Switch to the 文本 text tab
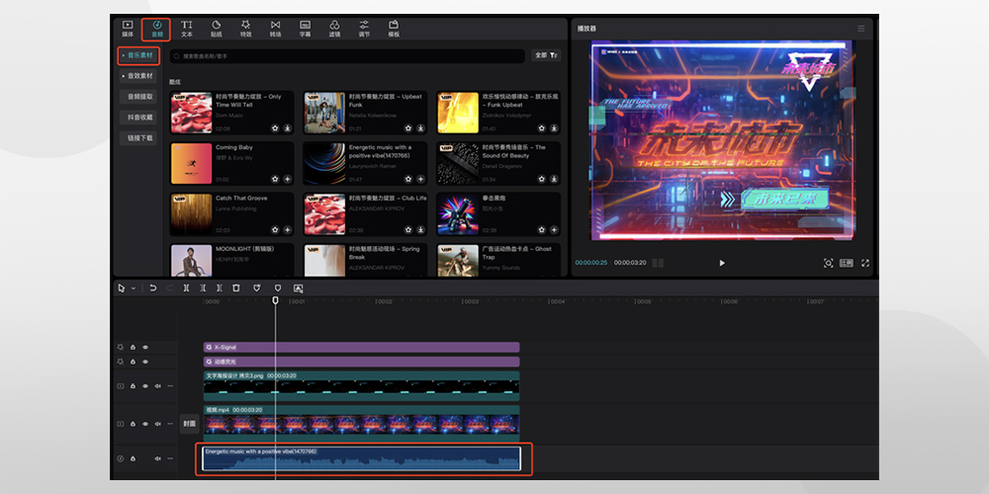The image size is (989, 494). 187,29
